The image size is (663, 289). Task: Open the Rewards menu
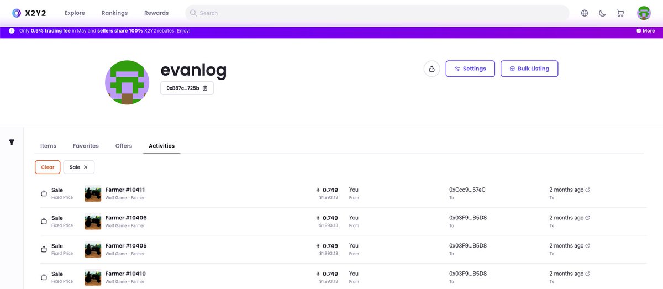[x=156, y=13]
